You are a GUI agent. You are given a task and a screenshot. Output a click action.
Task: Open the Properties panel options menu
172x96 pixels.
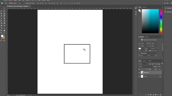(x=162, y=37)
